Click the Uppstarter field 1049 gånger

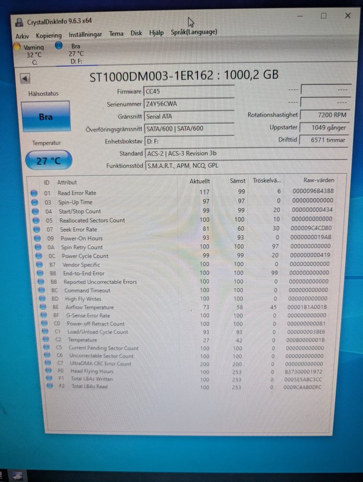pyautogui.click(x=324, y=127)
